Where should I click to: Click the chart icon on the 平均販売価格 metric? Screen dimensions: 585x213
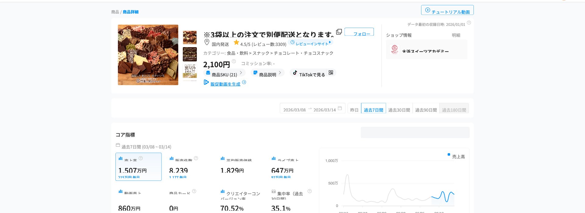click(x=223, y=159)
